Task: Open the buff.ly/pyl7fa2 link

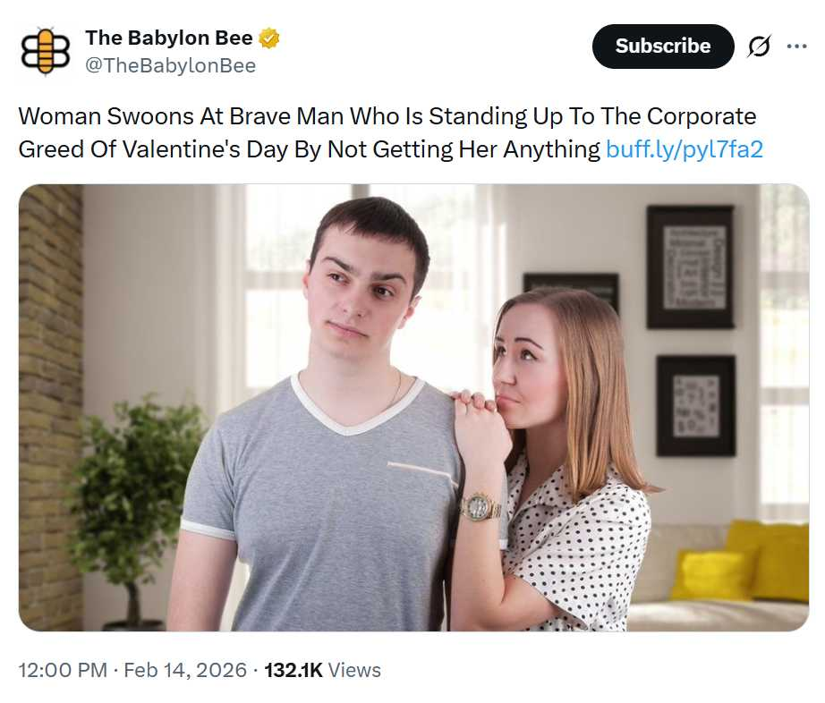Action: click(x=684, y=148)
